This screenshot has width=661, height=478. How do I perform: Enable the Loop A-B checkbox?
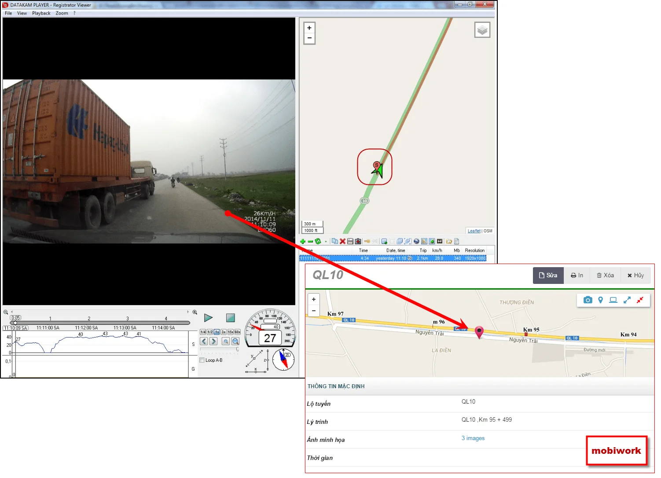click(x=202, y=360)
